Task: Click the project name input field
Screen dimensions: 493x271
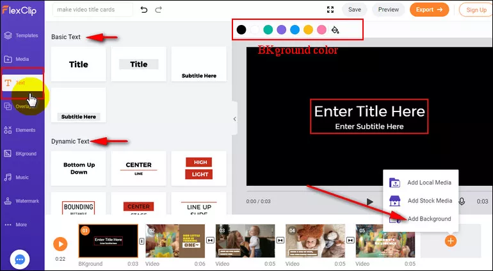Action: coord(93,10)
